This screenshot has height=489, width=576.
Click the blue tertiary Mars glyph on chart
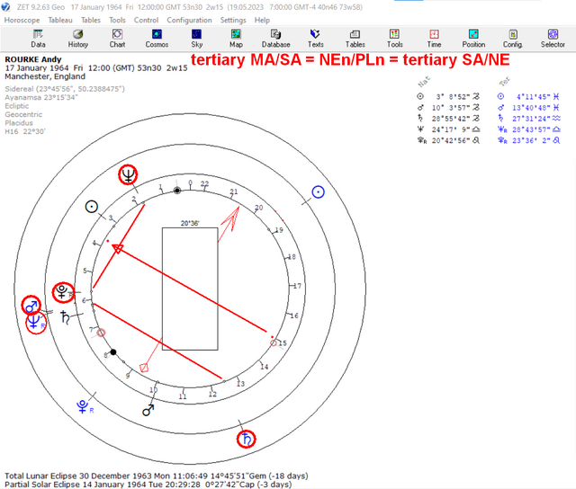coord(31,306)
